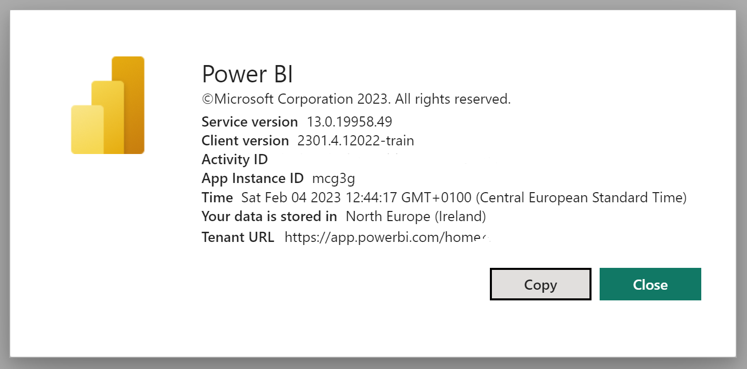Click the Service version label

pyautogui.click(x=250, y=121)
